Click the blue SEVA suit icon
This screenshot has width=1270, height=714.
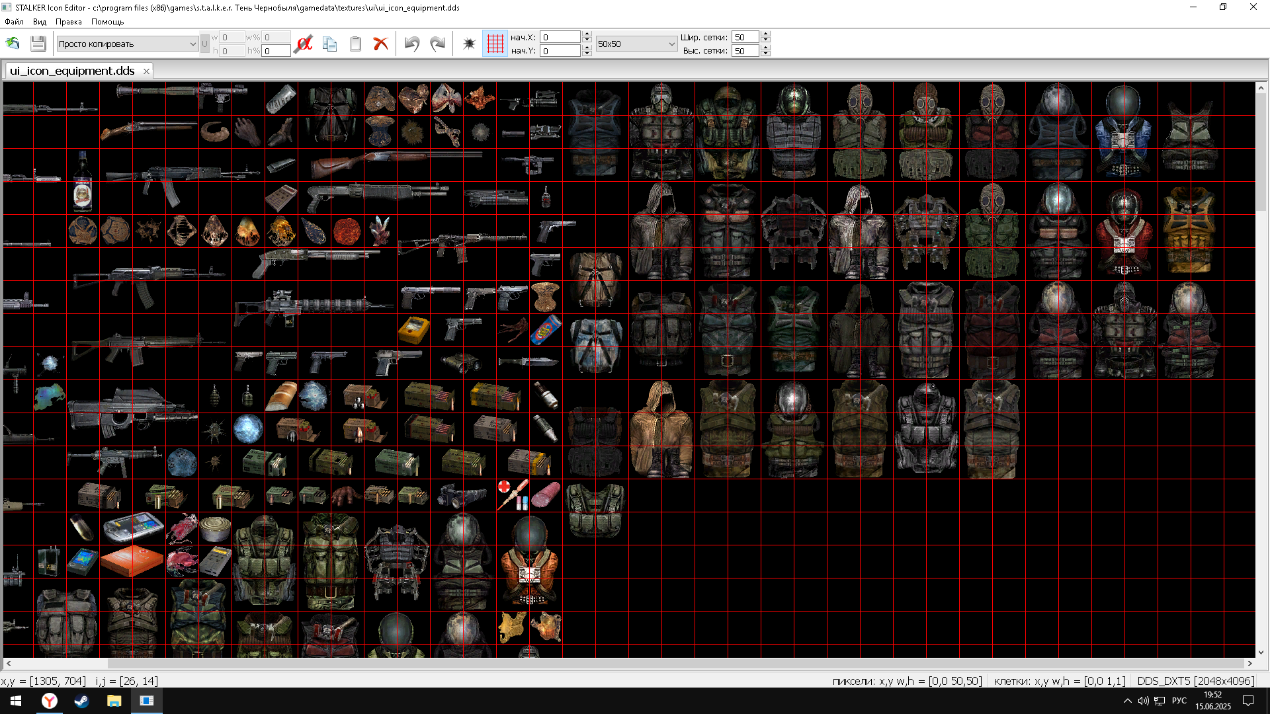tap(1124, 131)
